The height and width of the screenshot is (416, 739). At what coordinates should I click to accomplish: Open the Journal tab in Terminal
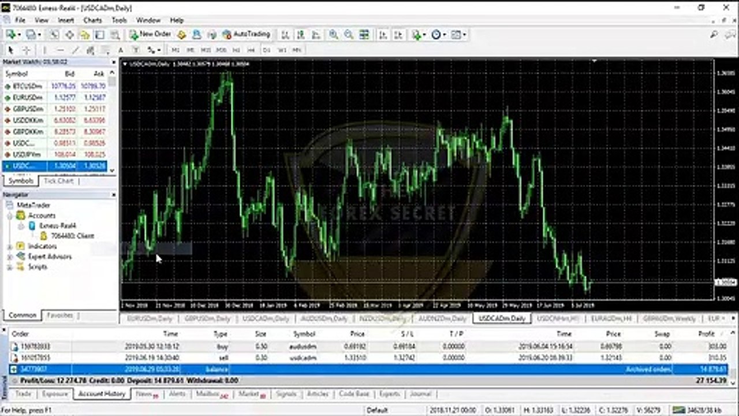420,393
